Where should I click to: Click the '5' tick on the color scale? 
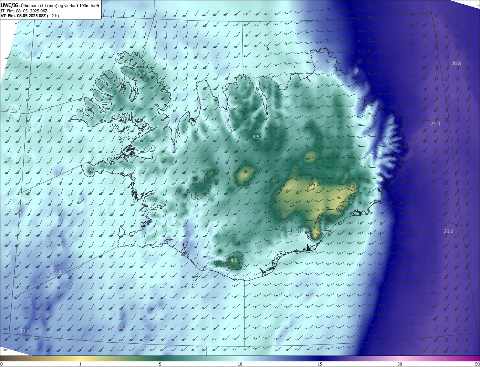(x=160, y=364)
